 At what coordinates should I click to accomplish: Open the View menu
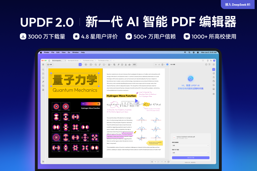63,52
